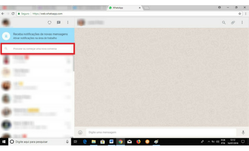Launch Microsoft Edge from the taskbar
Screen dimensions: 249x151
click(85, 141)
